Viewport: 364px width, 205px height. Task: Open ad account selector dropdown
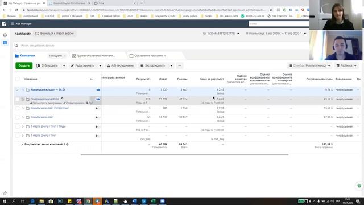tap(221, 34)
